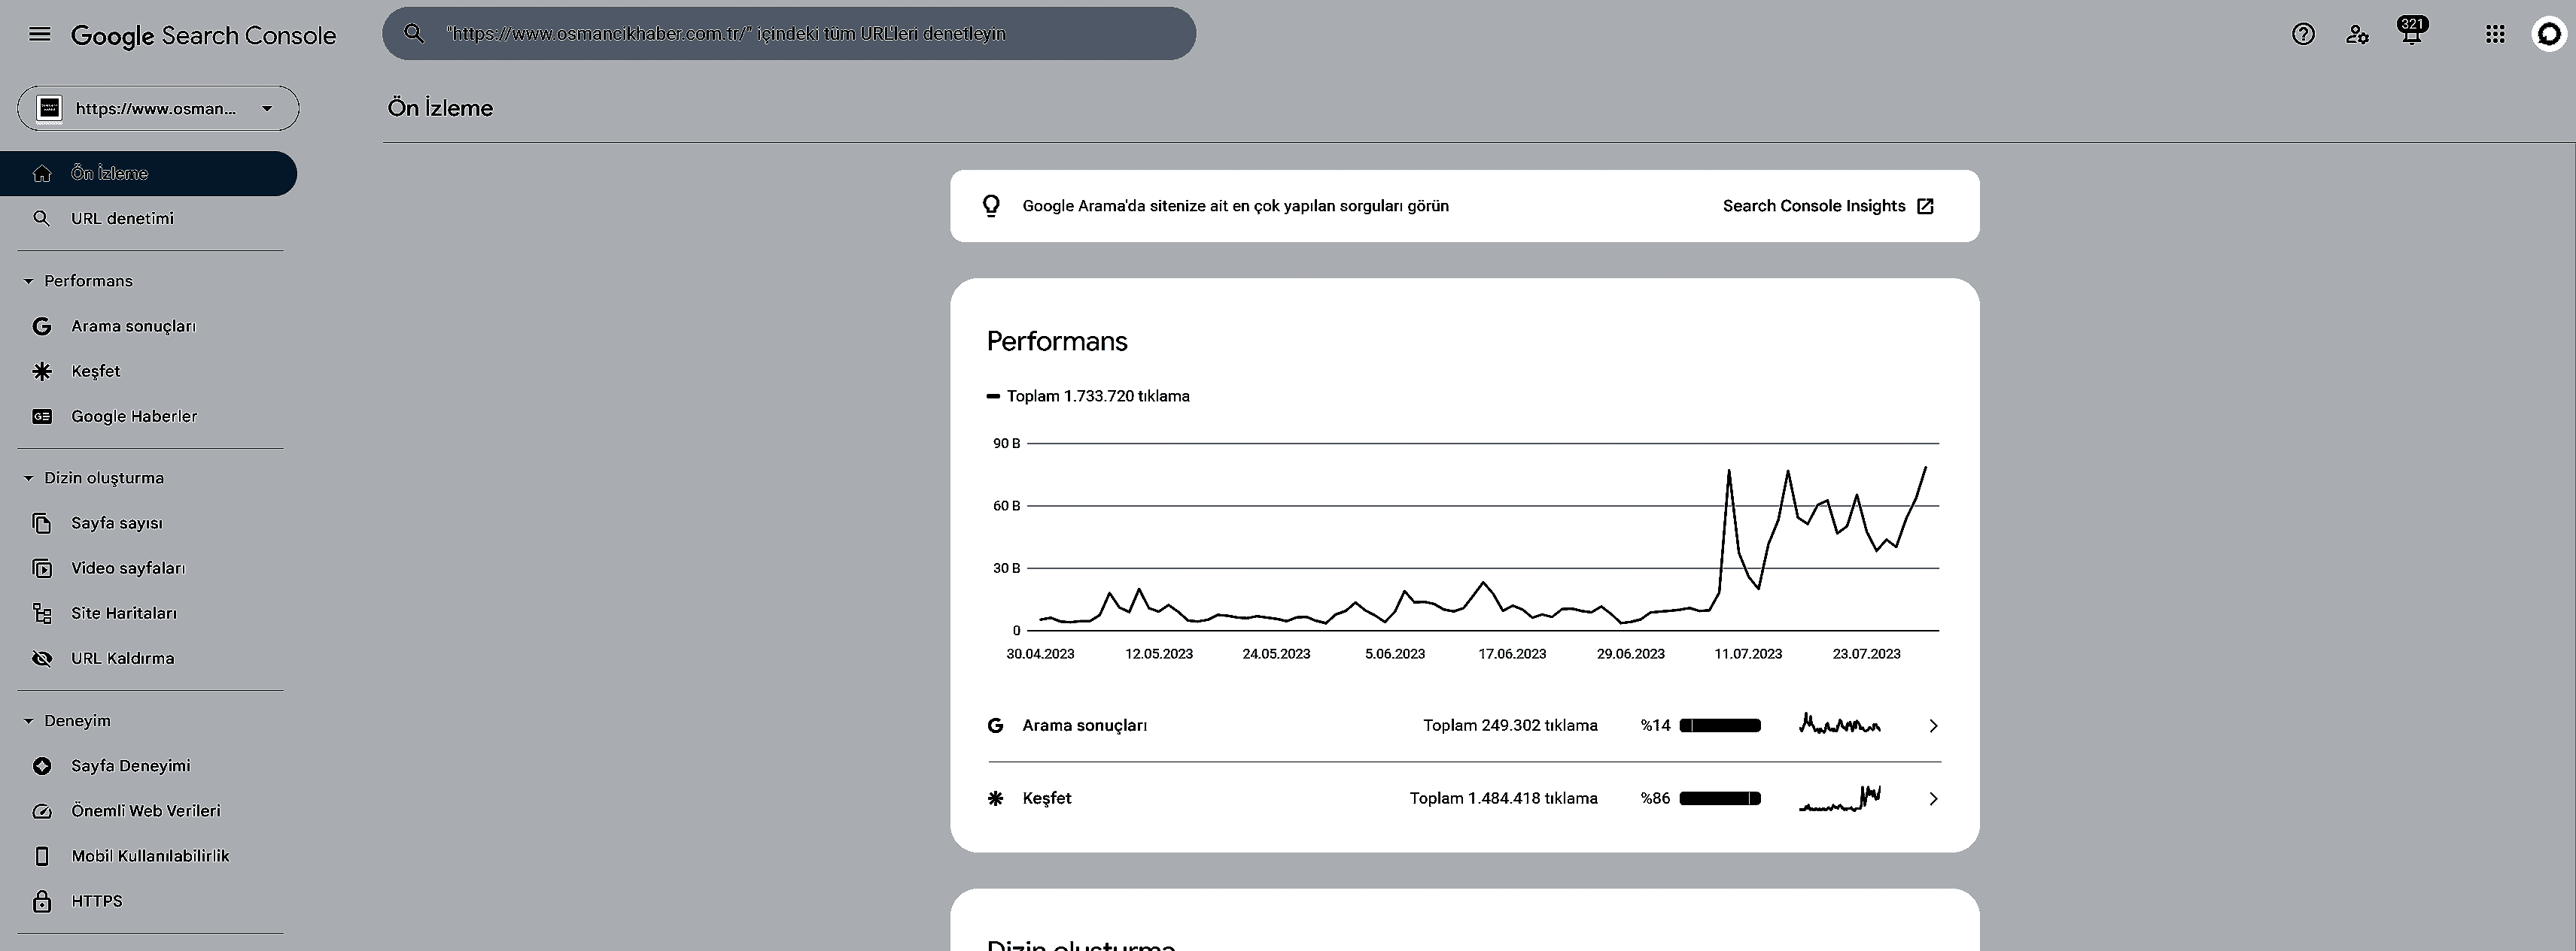Click the Performans card heading
Viewport: 2576px width, 951px height.
1057,341
